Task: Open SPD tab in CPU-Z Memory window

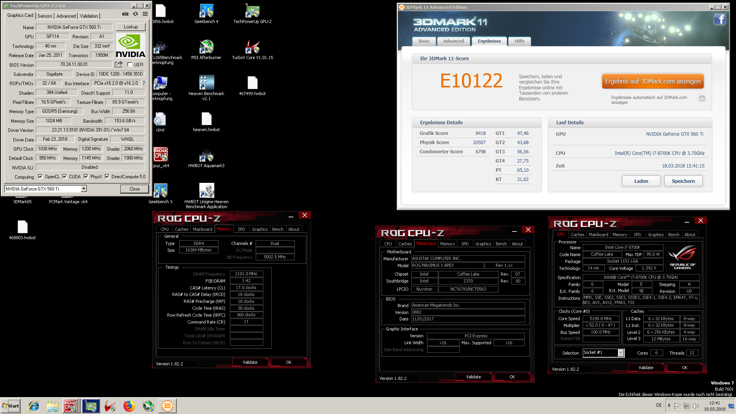Action: click(241, 229)
